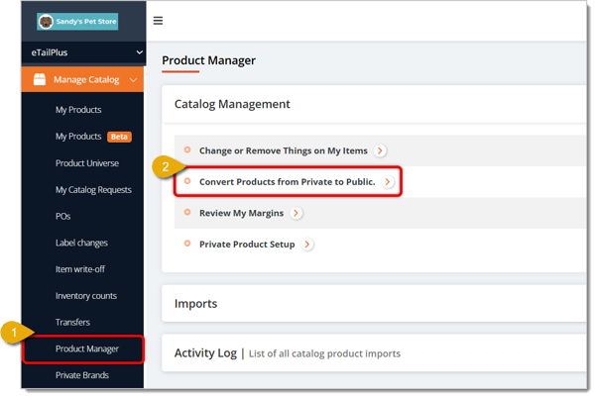Open My Products Beta item
This screenshot has height=397, width=595.
pyautogui.click(x=78, y=137)
